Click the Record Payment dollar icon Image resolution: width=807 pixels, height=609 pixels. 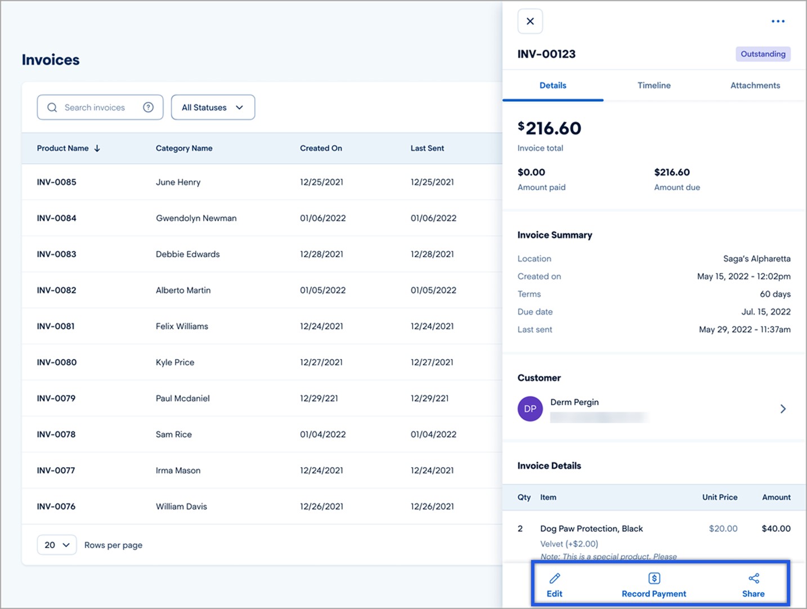[x=654, y=578]
